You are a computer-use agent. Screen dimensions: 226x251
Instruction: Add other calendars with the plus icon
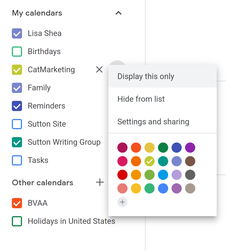100,182
